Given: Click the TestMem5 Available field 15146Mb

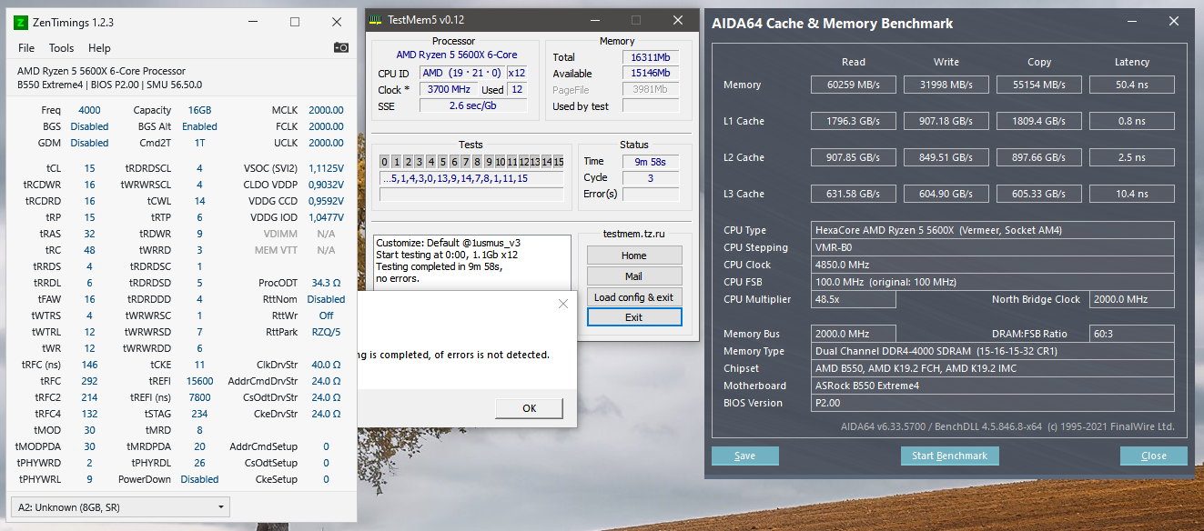Looking at the screenshot, I should (650, 74).
